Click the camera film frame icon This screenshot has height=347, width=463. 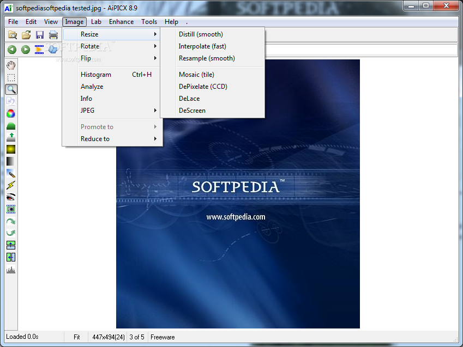coord(11,209)
